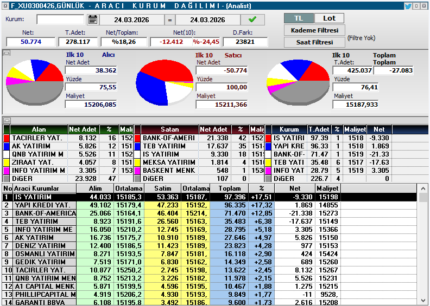Switch values to Lot mode

329,18
